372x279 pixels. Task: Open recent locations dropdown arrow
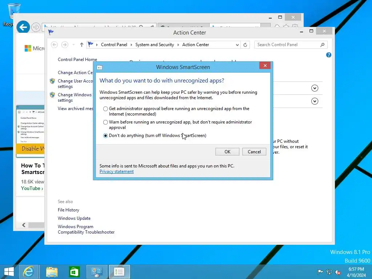(x=73, y=45)
